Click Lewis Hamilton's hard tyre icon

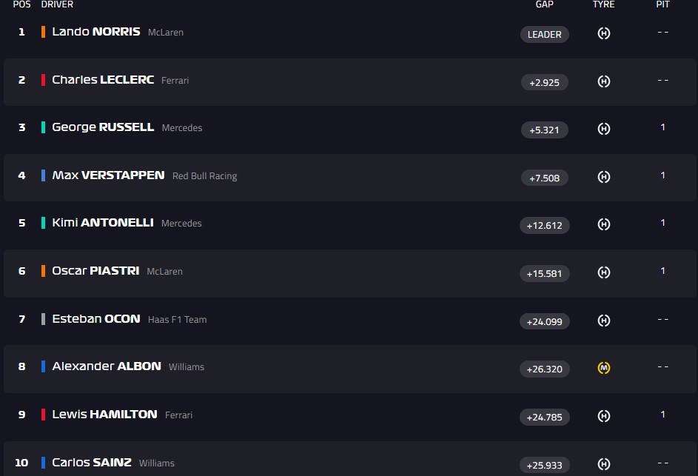click(x=604, y=416)
